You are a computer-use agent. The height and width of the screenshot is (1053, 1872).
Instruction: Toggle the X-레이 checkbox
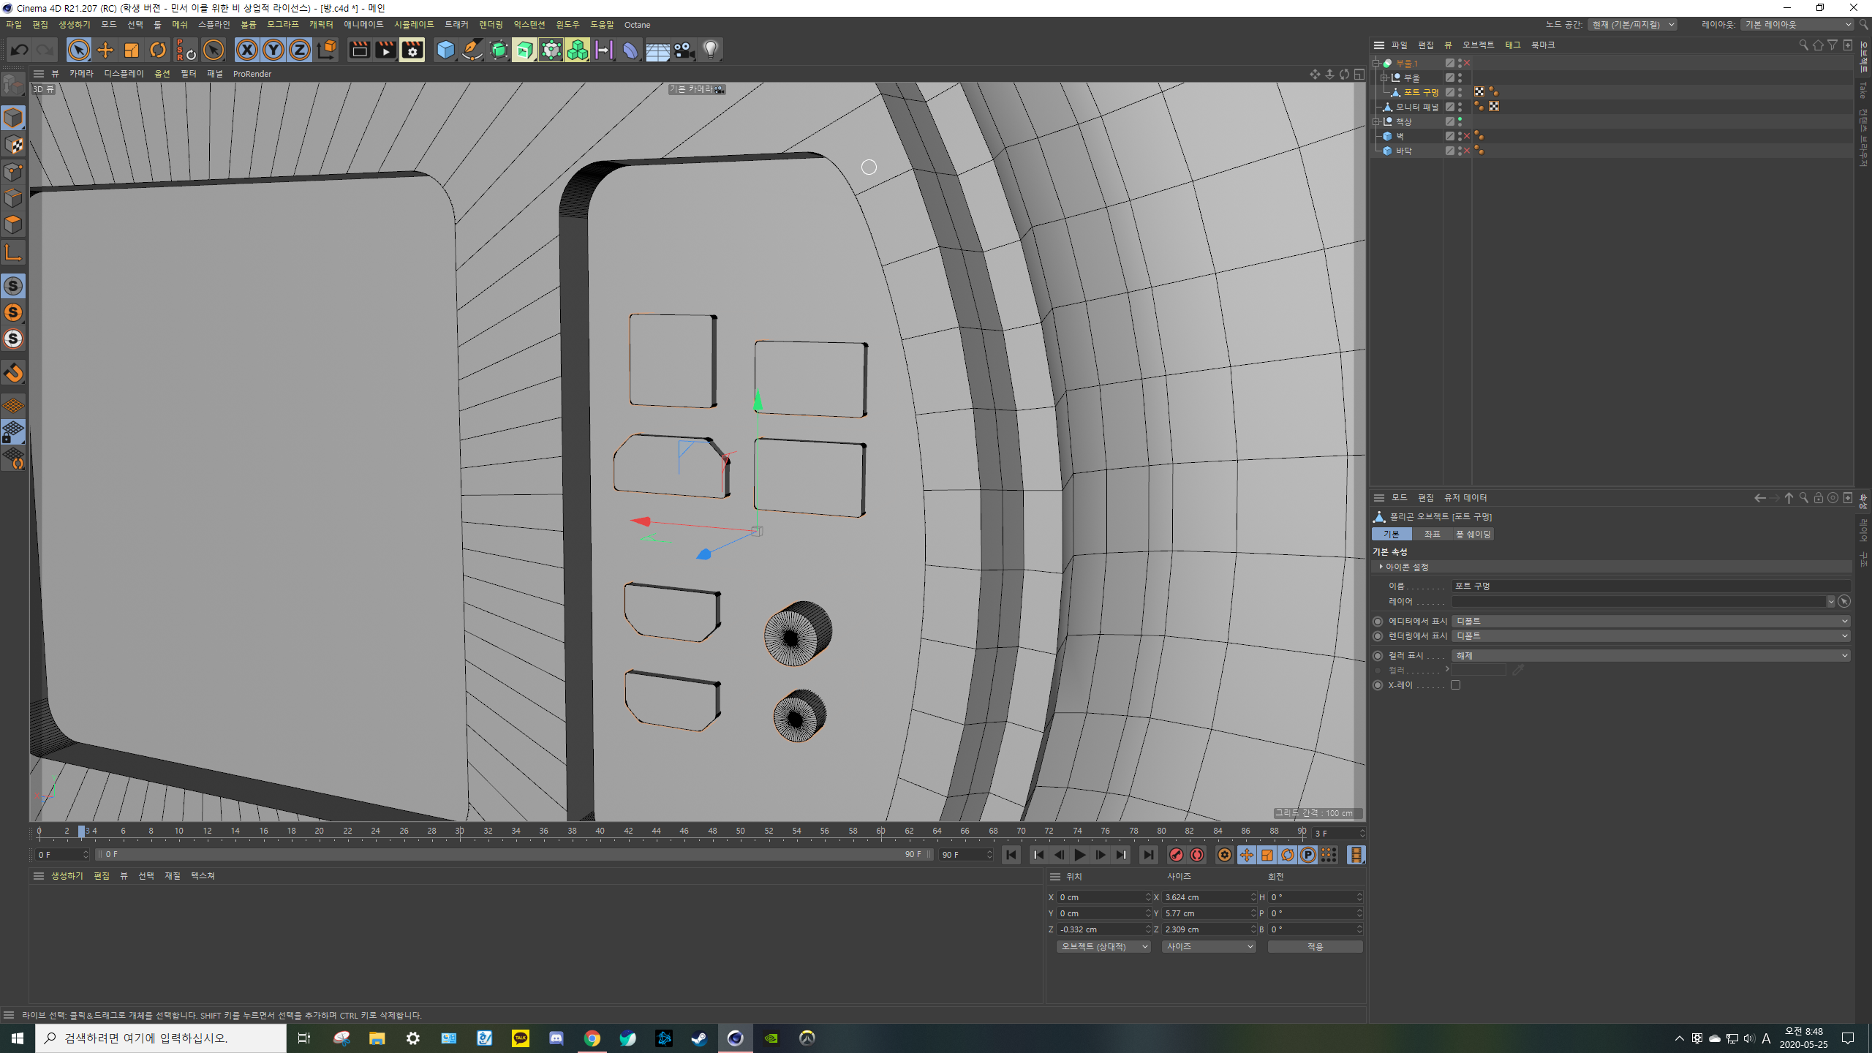[1456, 685]
